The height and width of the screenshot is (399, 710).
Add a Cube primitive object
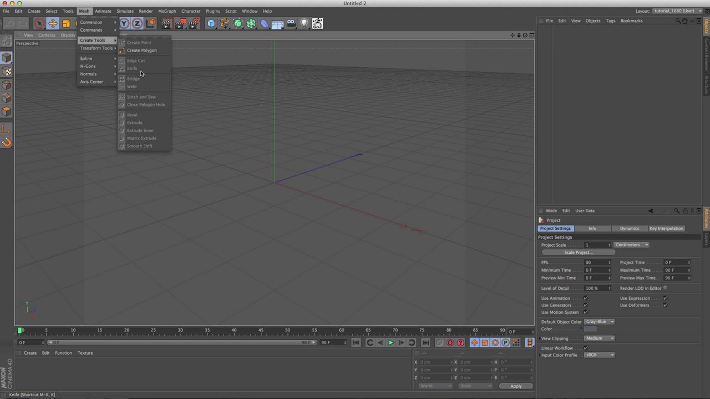[211, 23]
